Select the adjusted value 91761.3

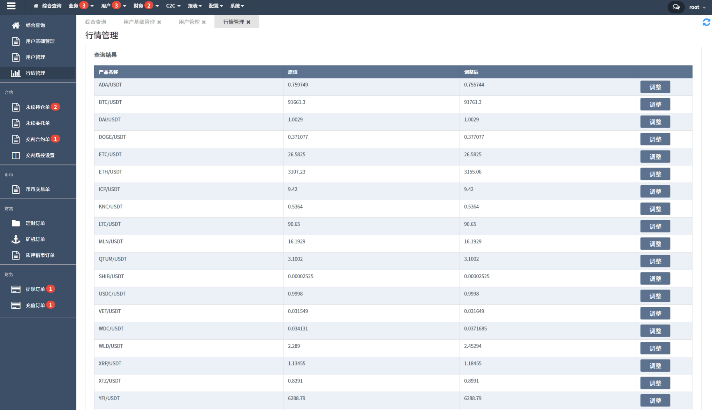point(473,102)
